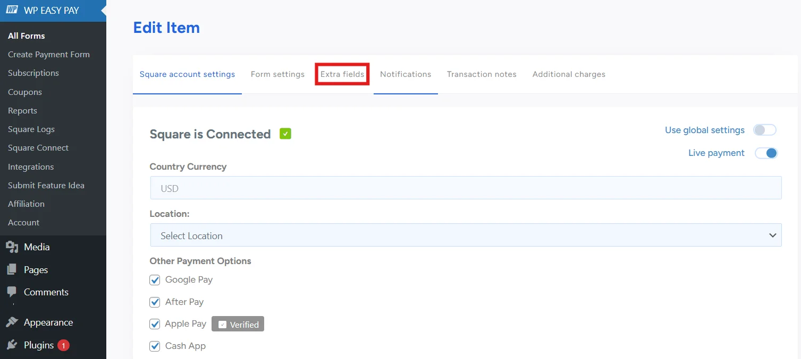
Task: Click the Apple Pay Verified badge
Action: click(x=238, y=324)
